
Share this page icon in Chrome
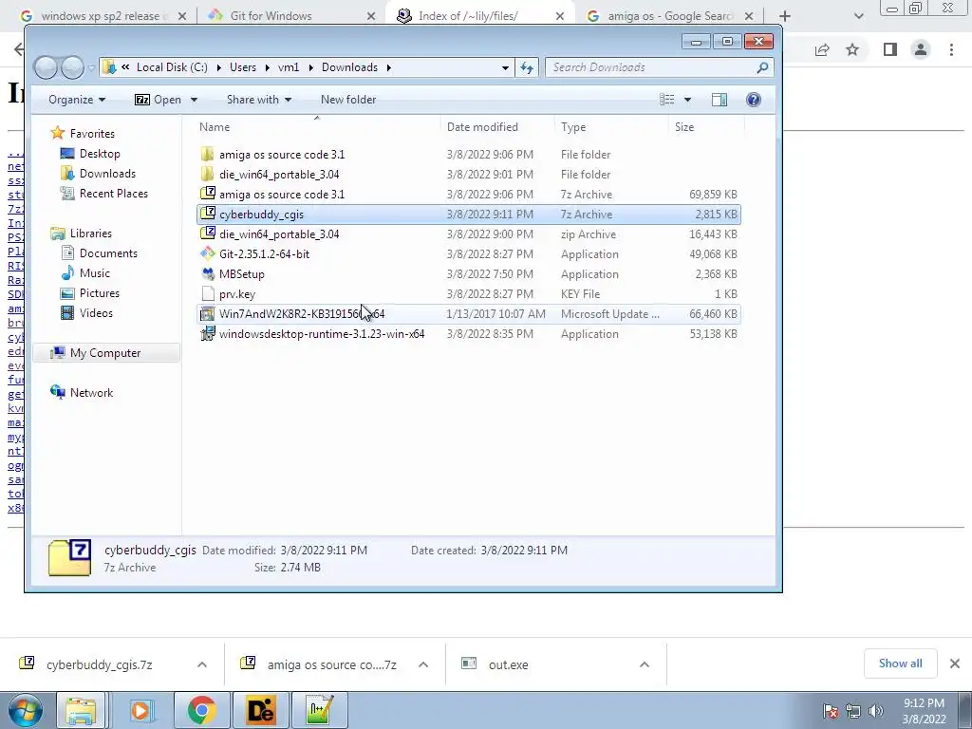click(822, 49)
